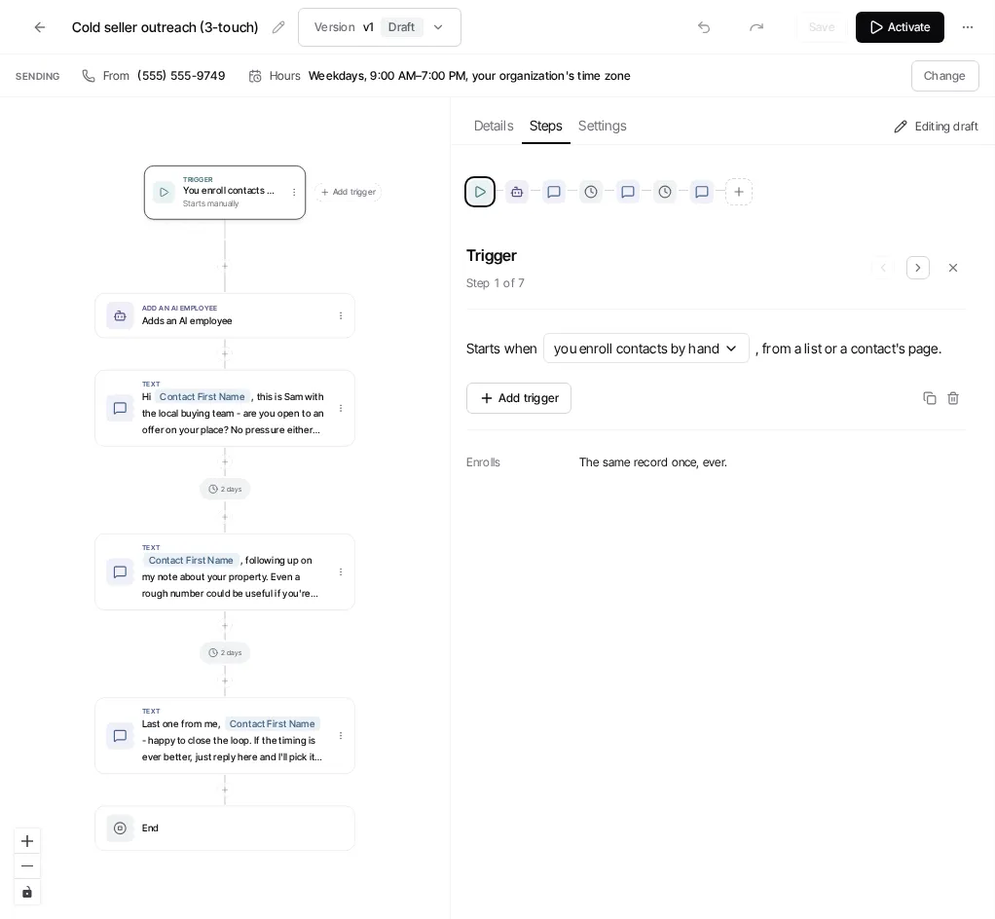Activate the workflow
The image size is (995, 919).
(900, 27)
